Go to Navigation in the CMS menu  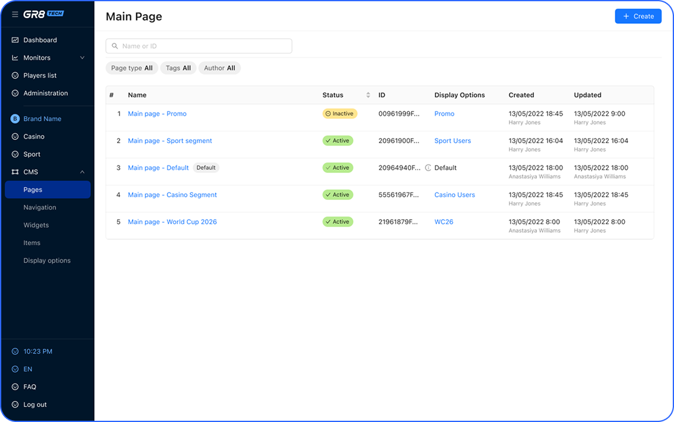pyautogui.click(x=40, y=208)
